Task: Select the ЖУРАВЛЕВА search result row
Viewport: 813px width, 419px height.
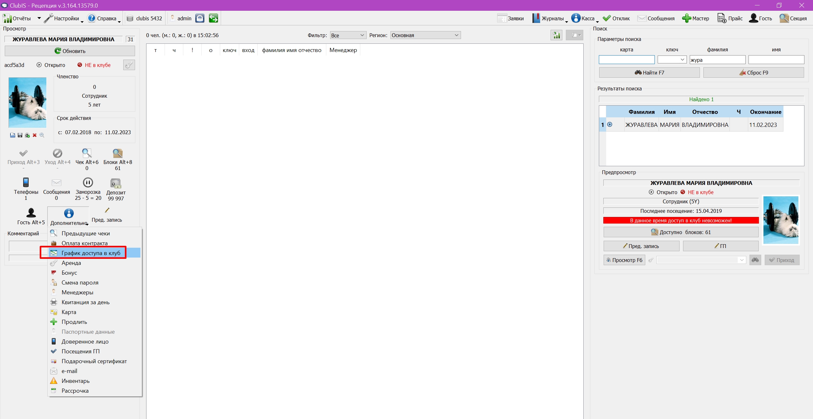Action: point(691,125)
